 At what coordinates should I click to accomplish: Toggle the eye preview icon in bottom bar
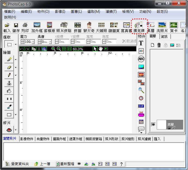[x=79, y=164]
